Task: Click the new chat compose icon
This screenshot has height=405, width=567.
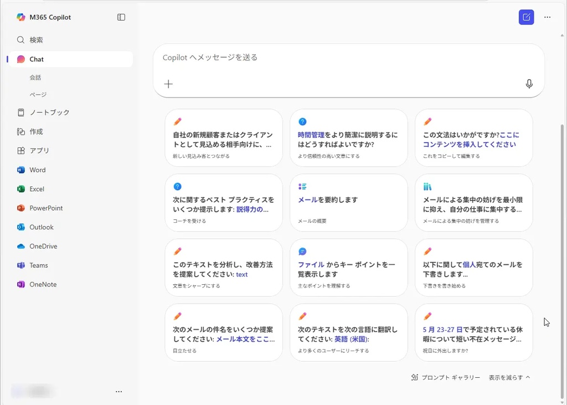Action: click(526, 17)
